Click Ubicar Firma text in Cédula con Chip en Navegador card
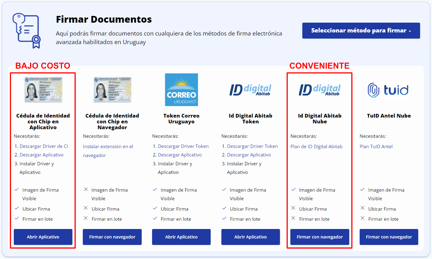This screenshot has height=259, width=432. tap(105, 209)
